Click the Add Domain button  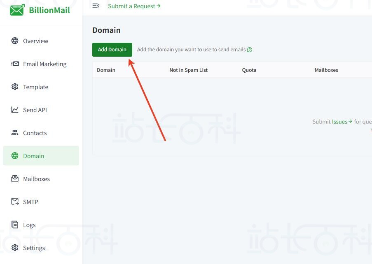pyautogui.click(x=112, y=50)
